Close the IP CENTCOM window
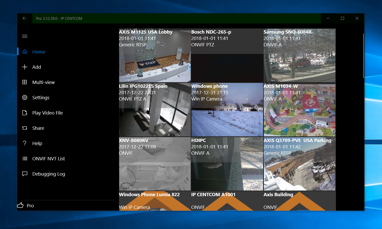The image size is (382, 229). (x=357, y=18)
